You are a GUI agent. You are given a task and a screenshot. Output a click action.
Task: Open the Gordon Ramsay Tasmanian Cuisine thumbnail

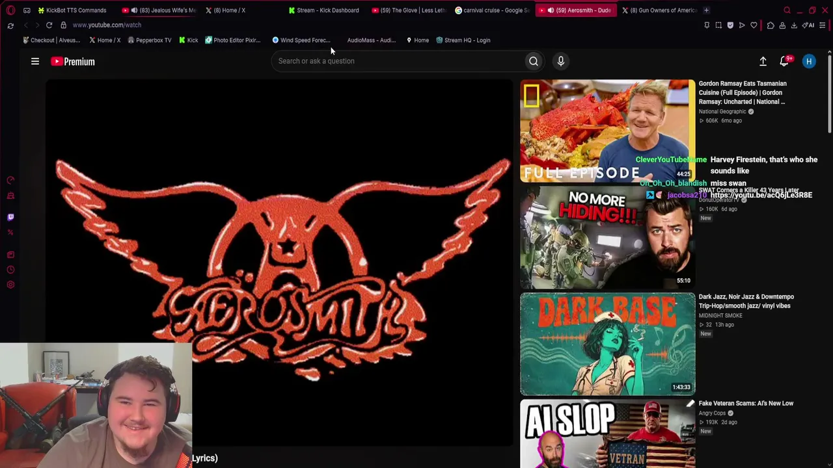coord(607,131)
